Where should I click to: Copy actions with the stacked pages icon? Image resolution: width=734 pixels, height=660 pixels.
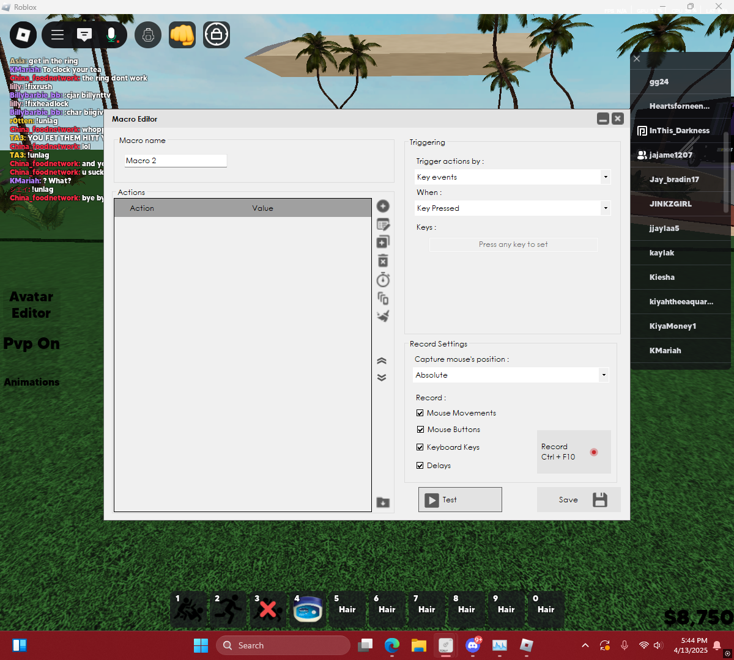click(x=383, y=298)
